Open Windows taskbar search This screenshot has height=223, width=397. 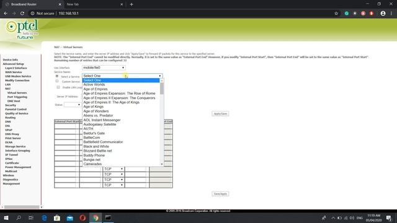point(19,217)
